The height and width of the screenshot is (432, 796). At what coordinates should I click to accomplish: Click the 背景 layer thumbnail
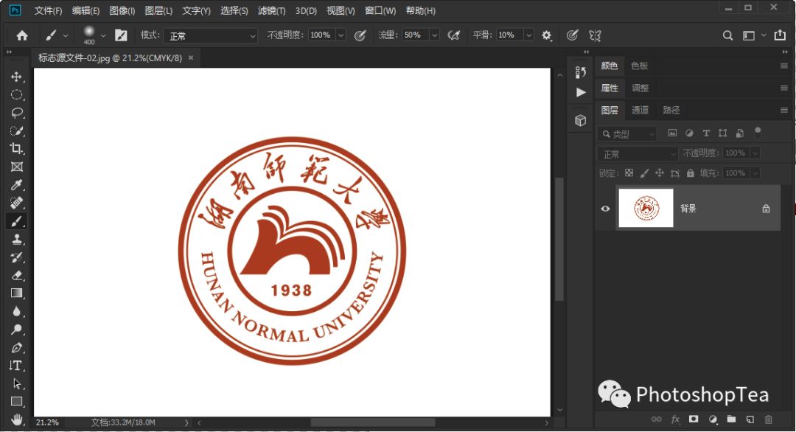pyautogui.click(x=646, y=208)
